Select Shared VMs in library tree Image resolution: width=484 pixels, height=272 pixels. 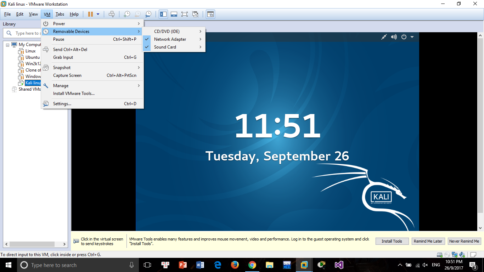(x=30, y=89)
